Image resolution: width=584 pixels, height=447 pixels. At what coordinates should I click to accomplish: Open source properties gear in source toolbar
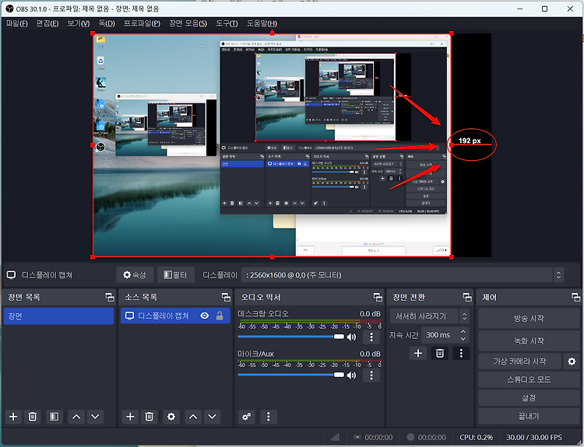coord(171,417)
